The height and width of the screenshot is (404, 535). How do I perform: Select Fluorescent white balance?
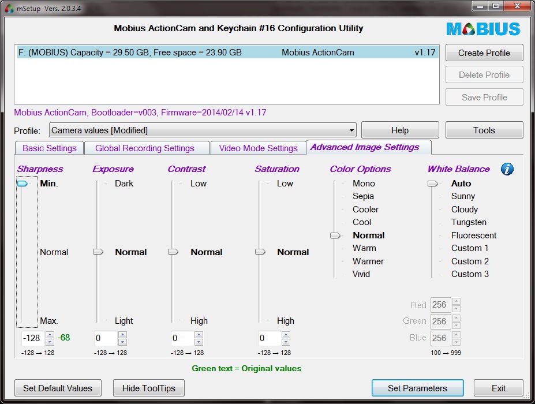click(x=474, y=235)
